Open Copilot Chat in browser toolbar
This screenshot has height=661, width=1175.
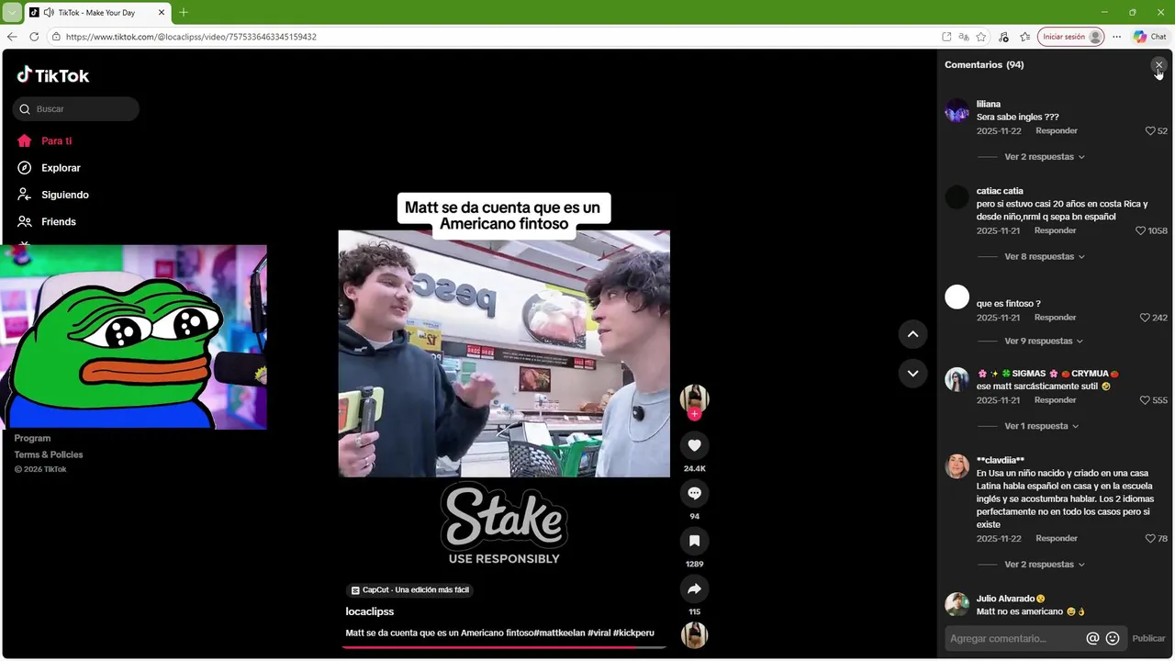click(1150, 37)
